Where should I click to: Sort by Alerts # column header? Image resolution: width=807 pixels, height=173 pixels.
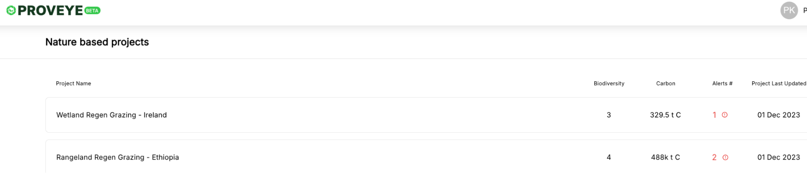point(722,84)
